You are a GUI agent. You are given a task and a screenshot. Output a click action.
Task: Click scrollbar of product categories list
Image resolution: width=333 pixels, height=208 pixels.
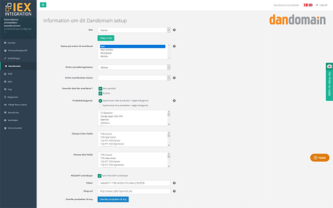(x=169, y=118)
